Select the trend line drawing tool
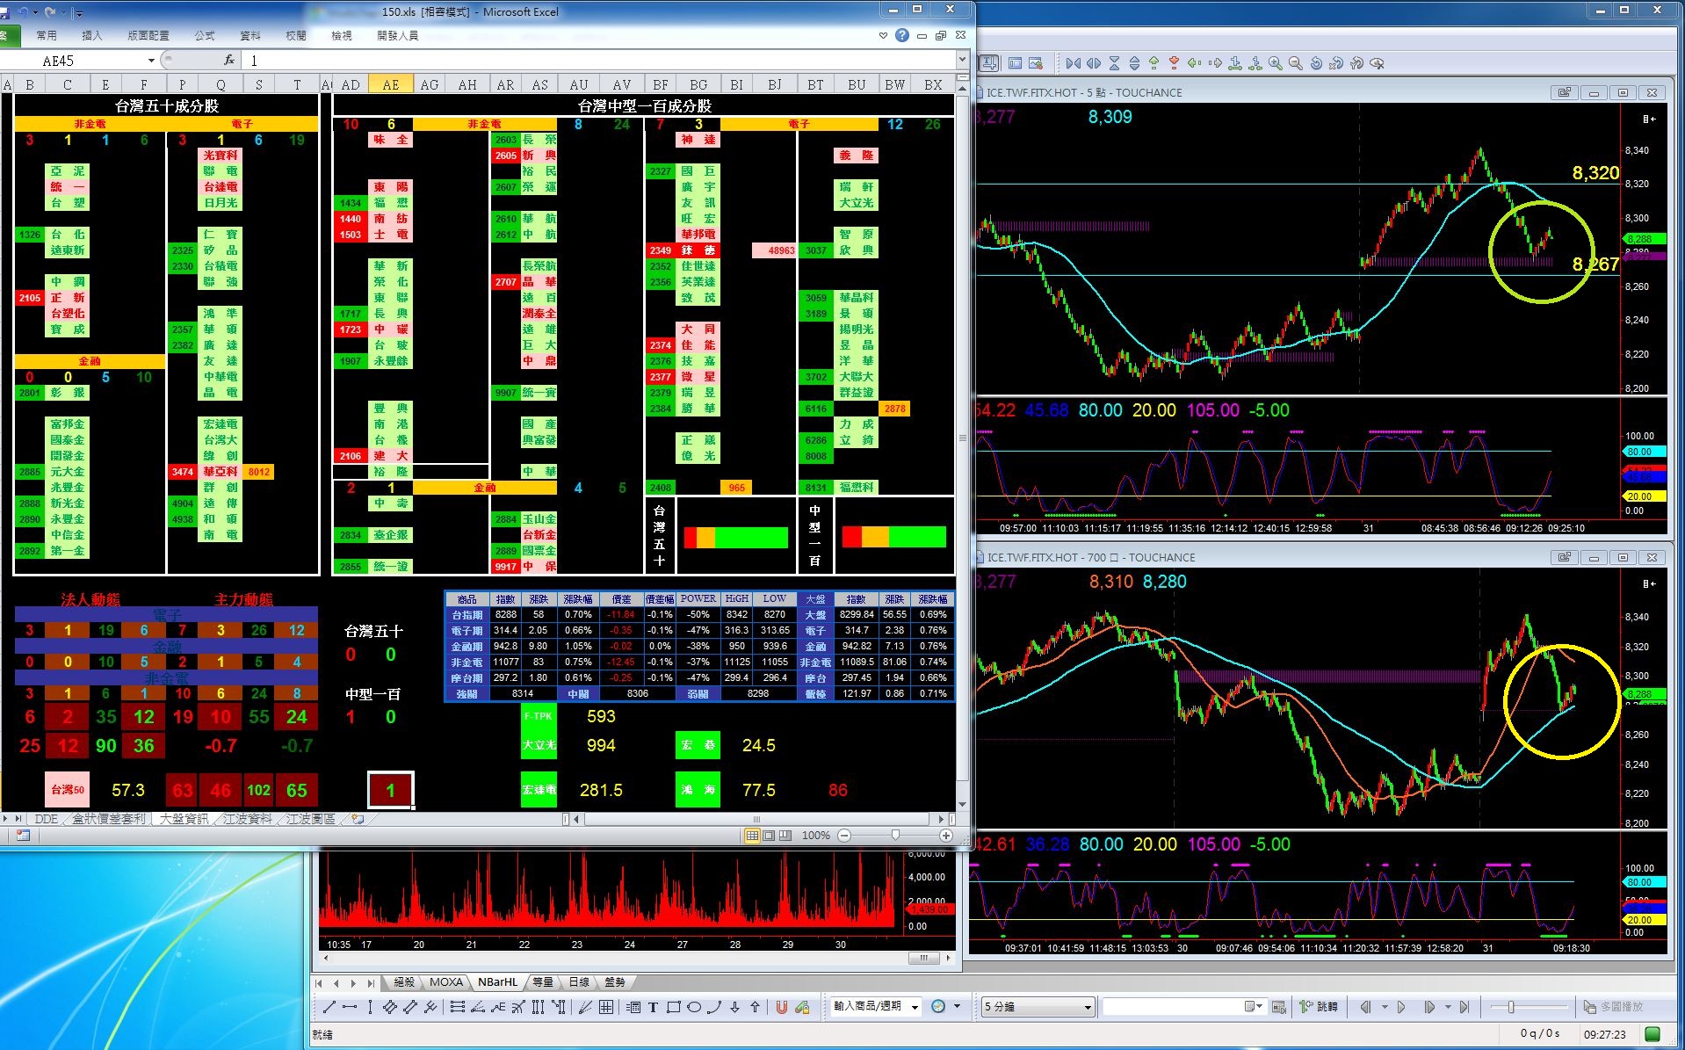1685x1050 pixels. 329,1007
